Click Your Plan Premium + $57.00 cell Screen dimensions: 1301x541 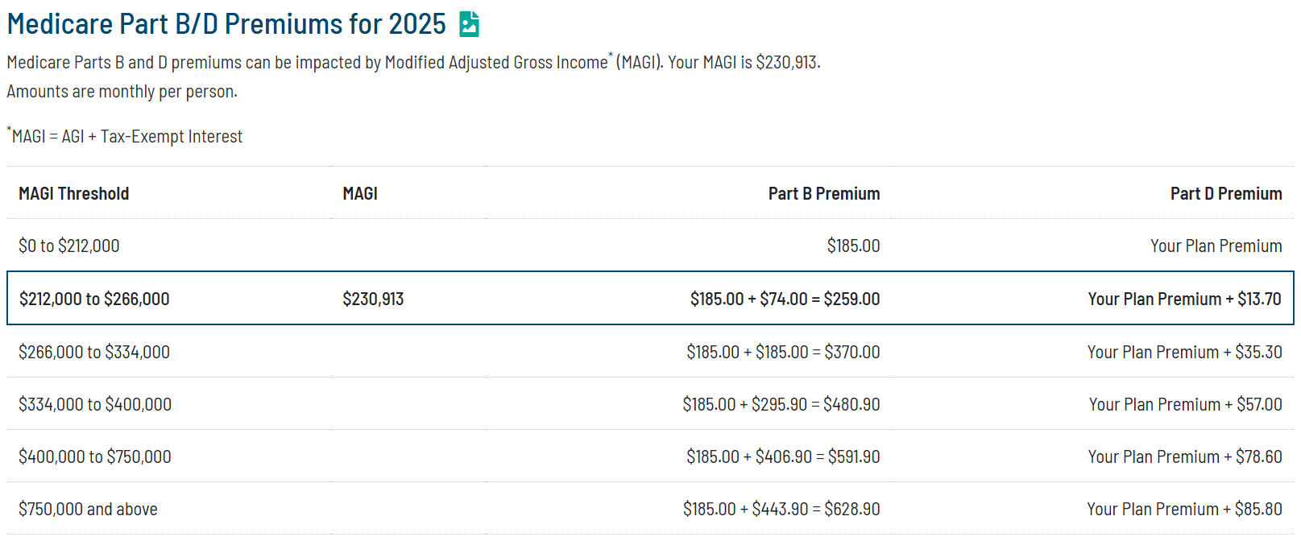click(1185, 404)
